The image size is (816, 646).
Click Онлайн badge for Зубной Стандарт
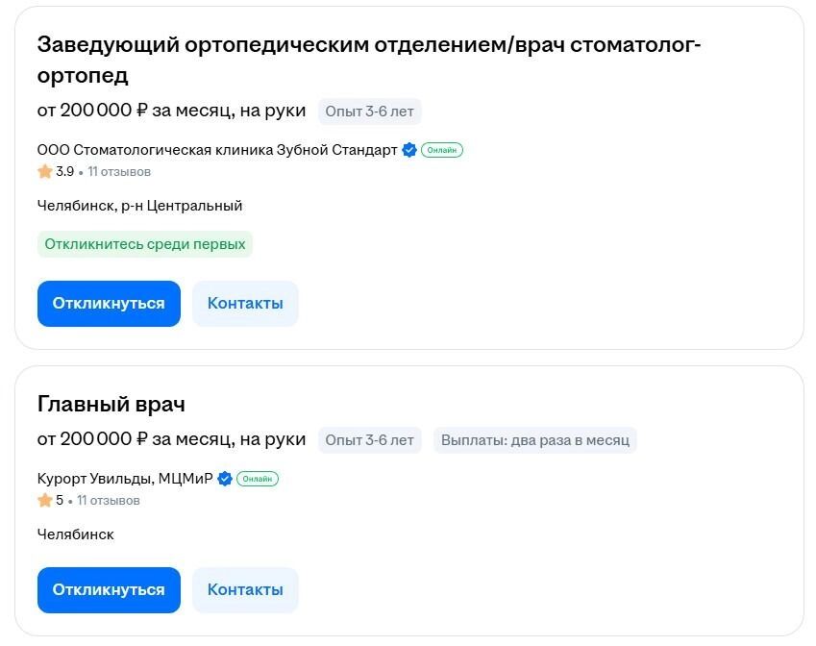click(x=442, y=150)
